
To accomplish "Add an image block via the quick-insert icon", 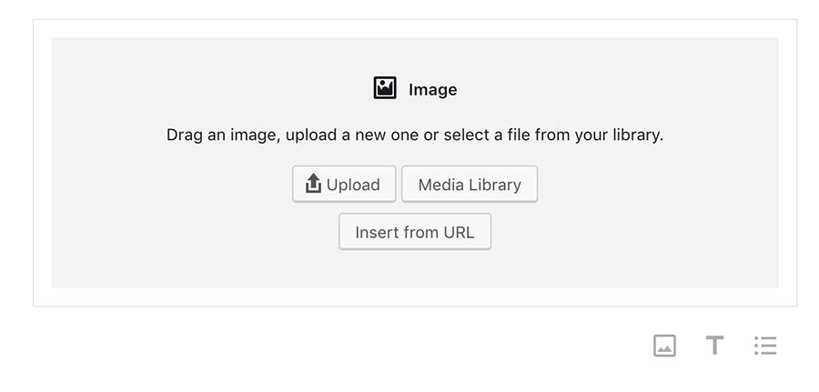I will pos(664,346).
